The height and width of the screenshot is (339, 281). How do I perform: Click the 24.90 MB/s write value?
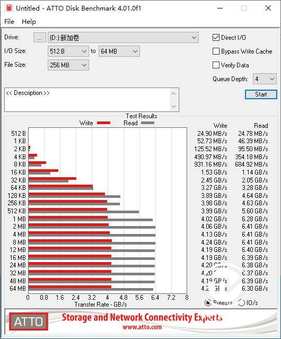212,134
